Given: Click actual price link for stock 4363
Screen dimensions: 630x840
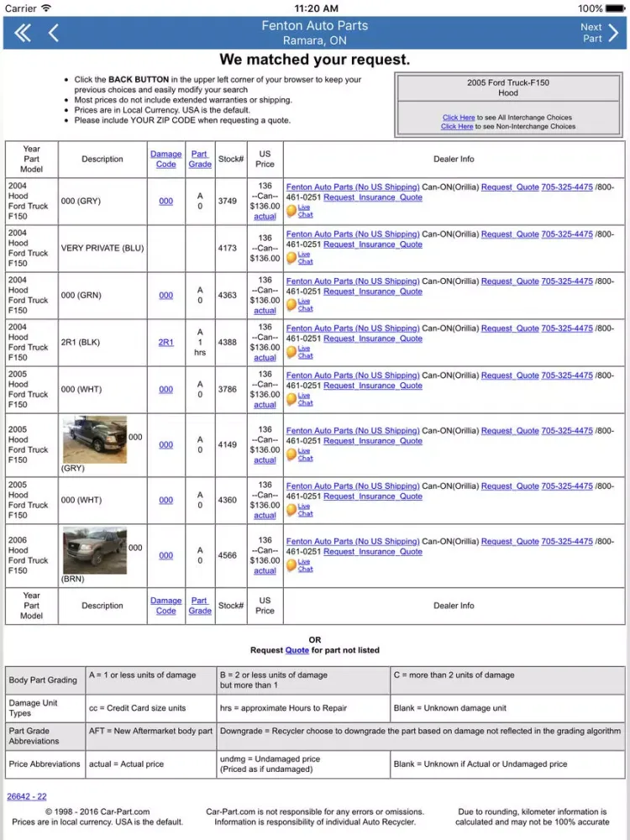Looking at the screenshot, I should [265, 311].
